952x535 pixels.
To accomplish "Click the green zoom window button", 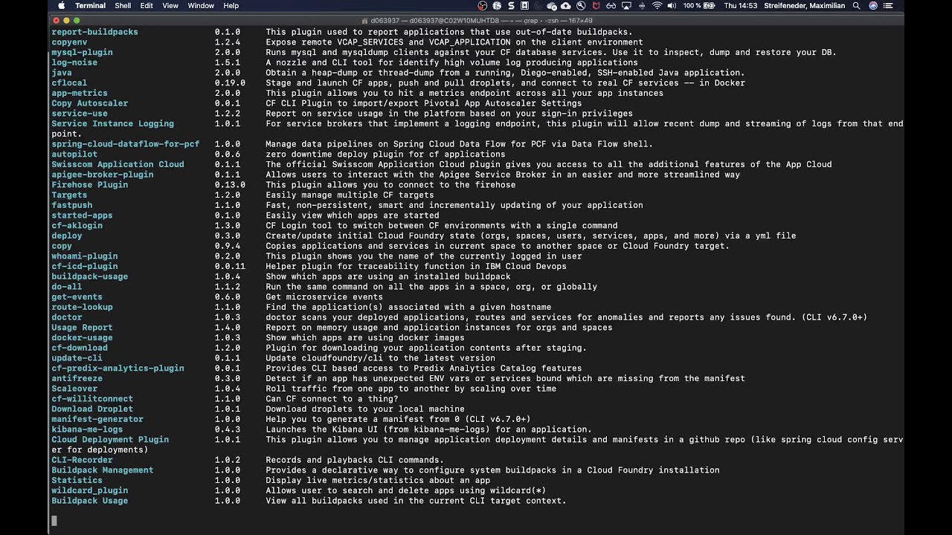I will (77, 20).
